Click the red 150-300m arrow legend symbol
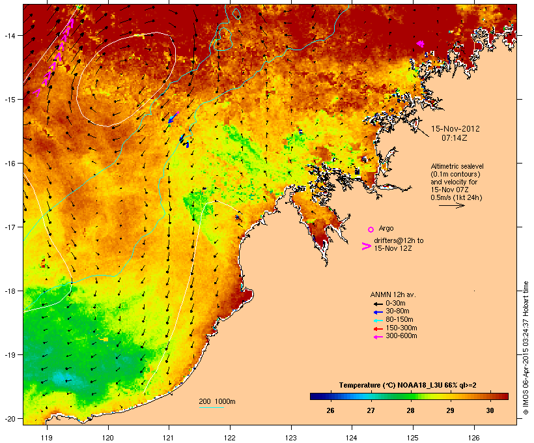This screenshot has height=443, width=534. point(378,329)
